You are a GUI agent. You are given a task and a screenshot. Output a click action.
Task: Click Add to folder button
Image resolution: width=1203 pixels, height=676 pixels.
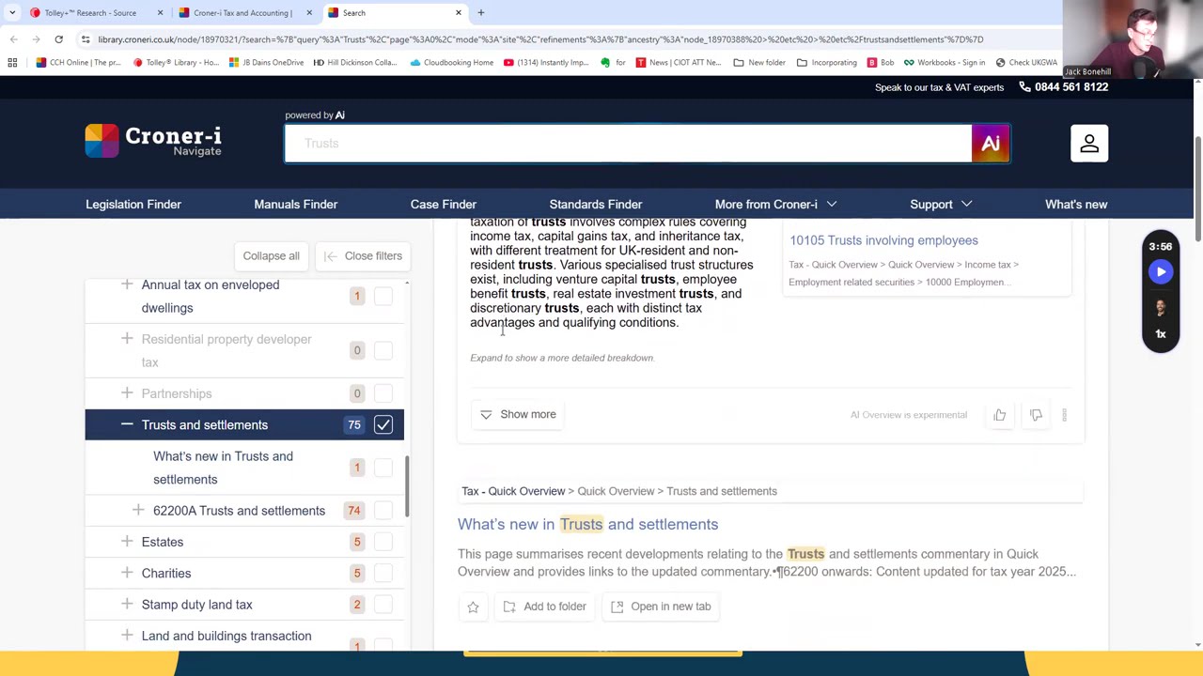point(545,607)
